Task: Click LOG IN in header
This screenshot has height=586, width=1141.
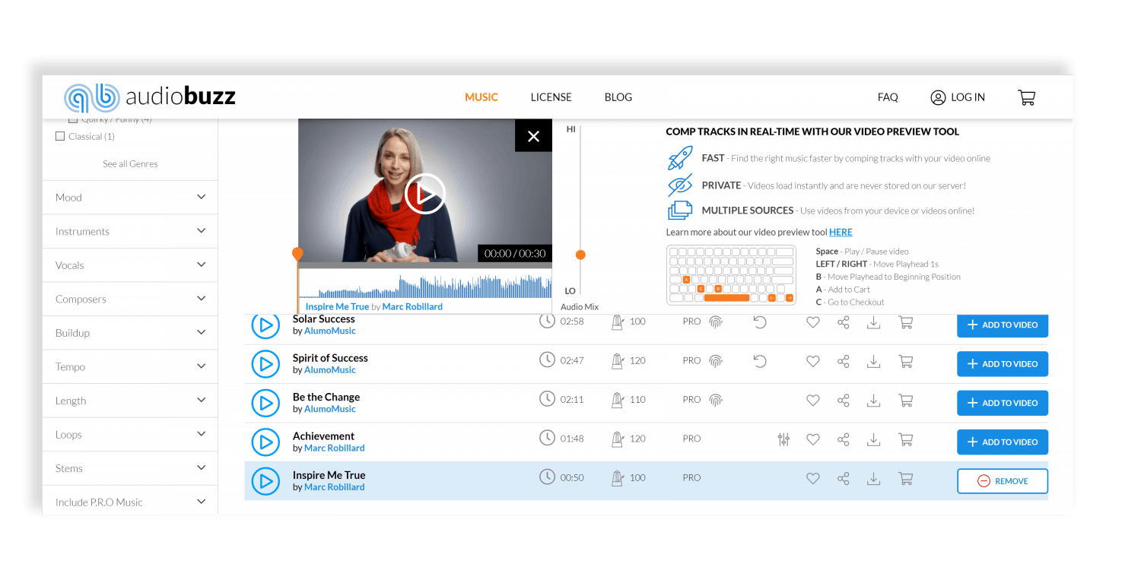Action: pyautogui.click(x=958, y=97)
